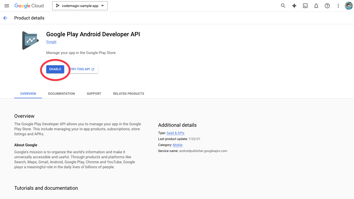This screenshot has width=354, height=199.
Task: Switch to the SUPPORT tab
Action: 94,94
